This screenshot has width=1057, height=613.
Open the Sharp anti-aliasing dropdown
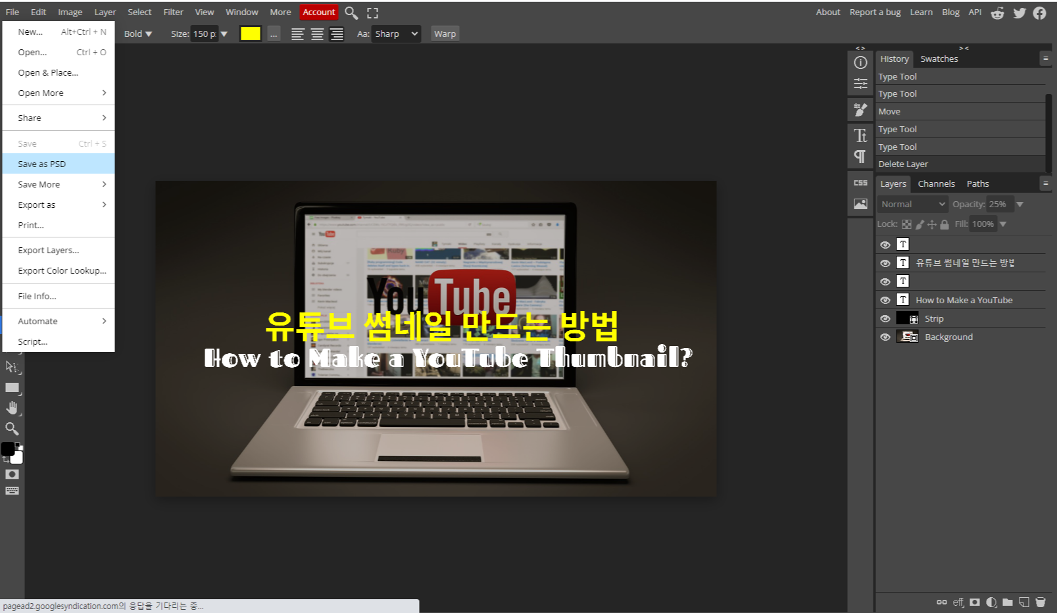pyautogui.click(x=396, y=34)
